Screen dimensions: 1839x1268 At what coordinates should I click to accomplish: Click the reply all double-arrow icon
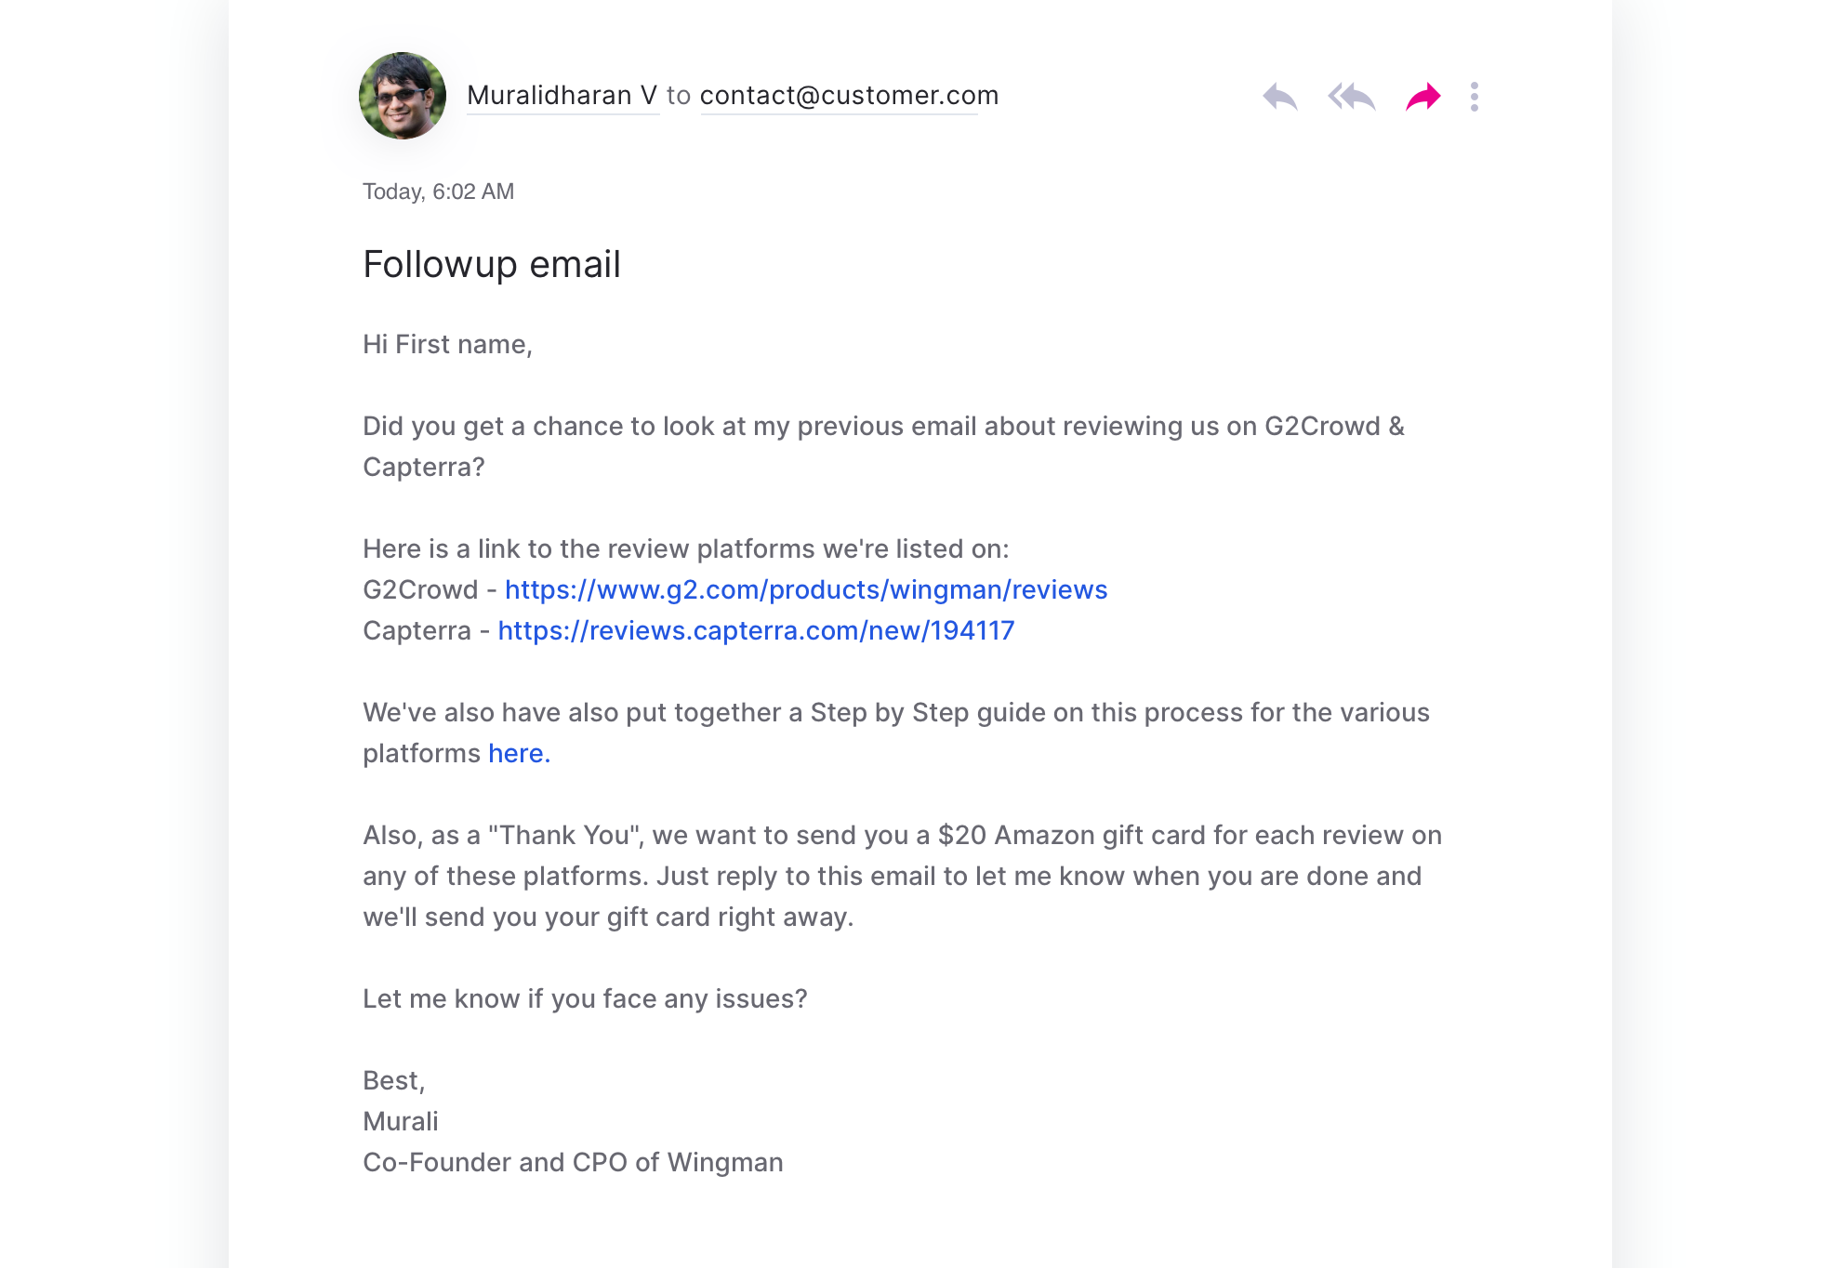coord(1351,97)
